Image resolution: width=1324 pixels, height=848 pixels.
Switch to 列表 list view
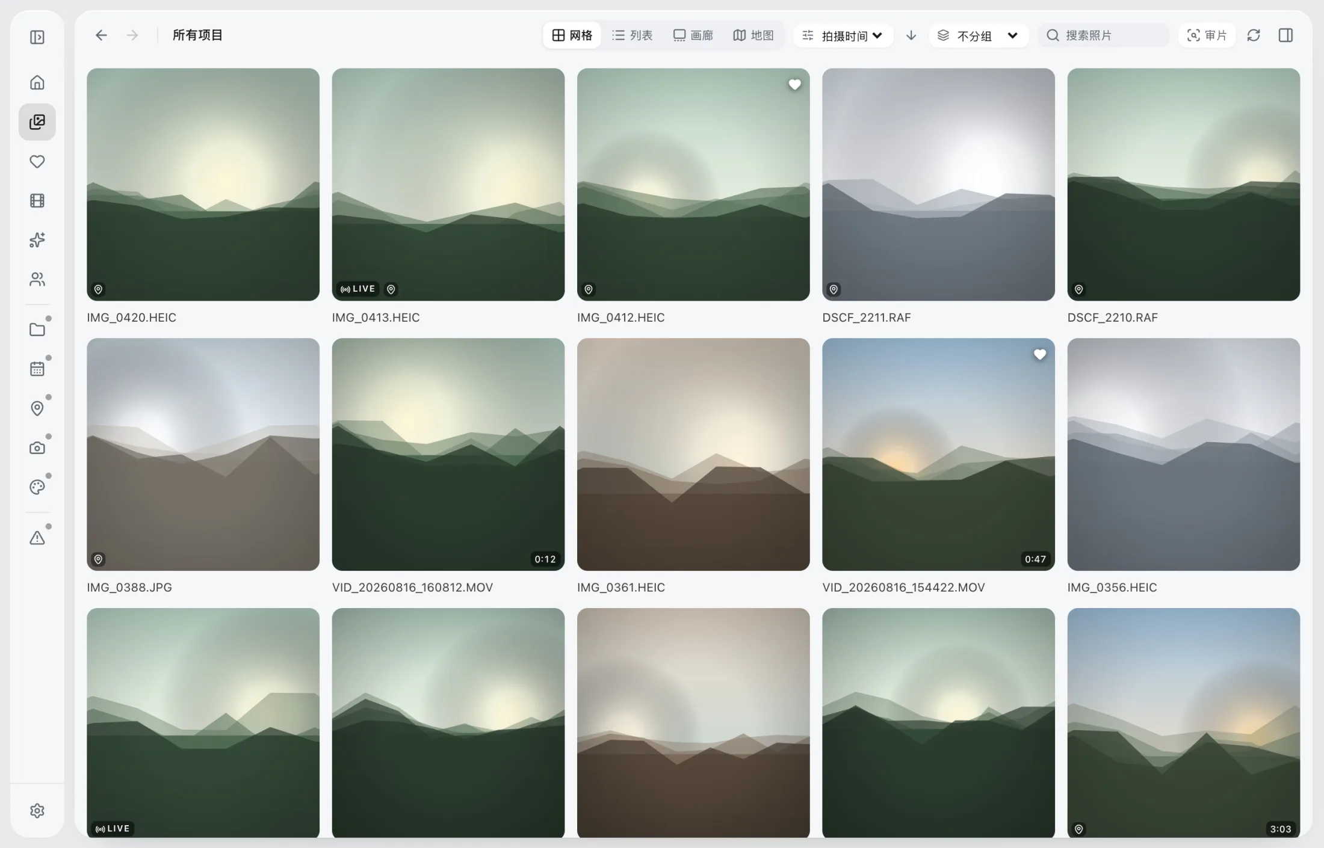(633, 35)
